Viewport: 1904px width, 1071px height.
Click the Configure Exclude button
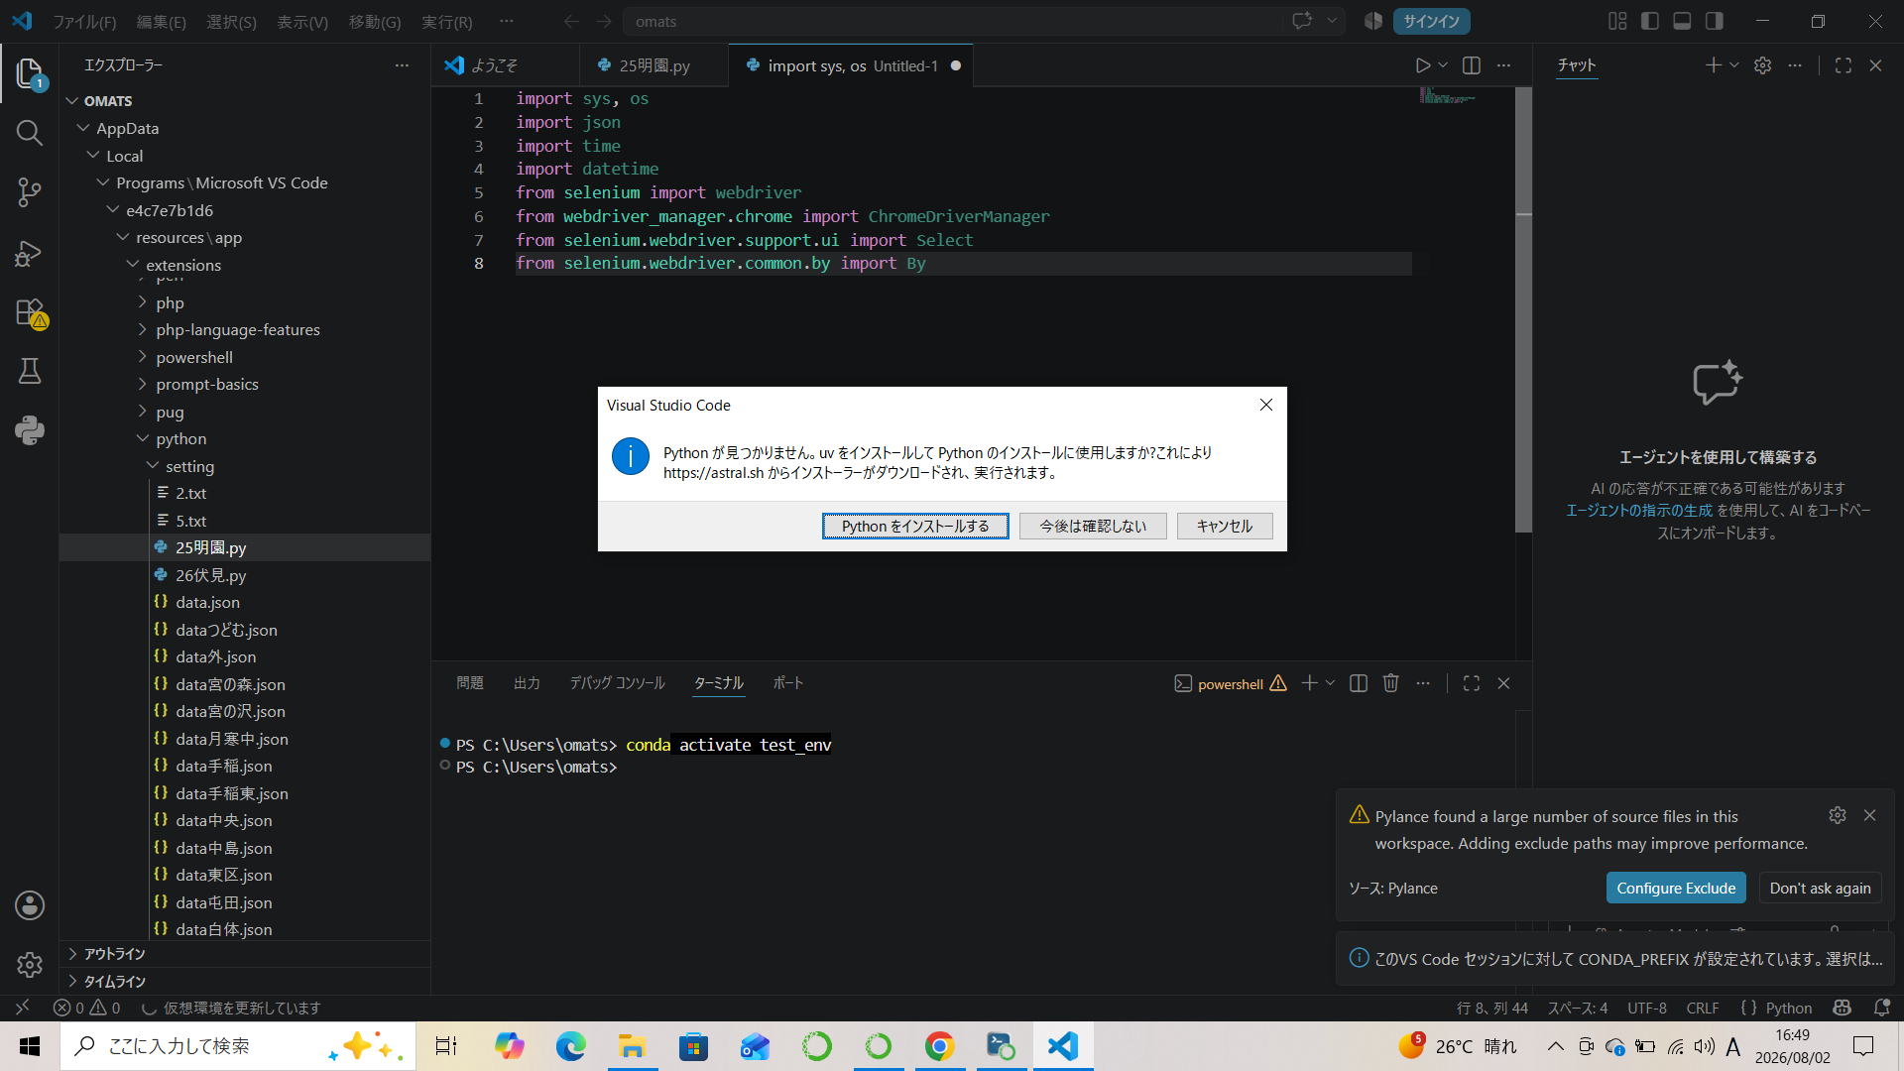[x=1676, y=888]
